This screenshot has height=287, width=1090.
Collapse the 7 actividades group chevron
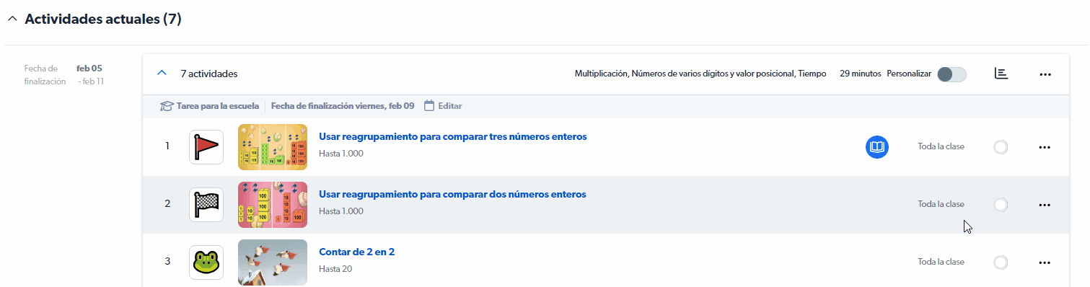pos(162,73)
